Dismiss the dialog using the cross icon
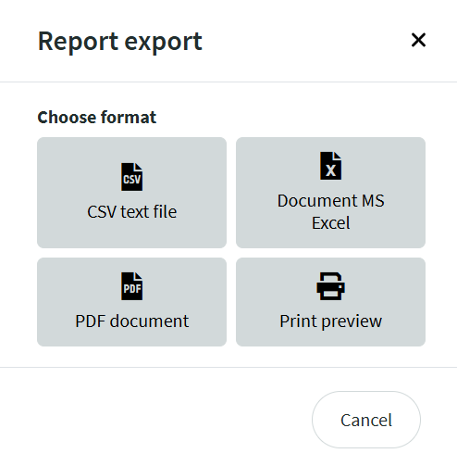457x466 pixels. point(418,40)
